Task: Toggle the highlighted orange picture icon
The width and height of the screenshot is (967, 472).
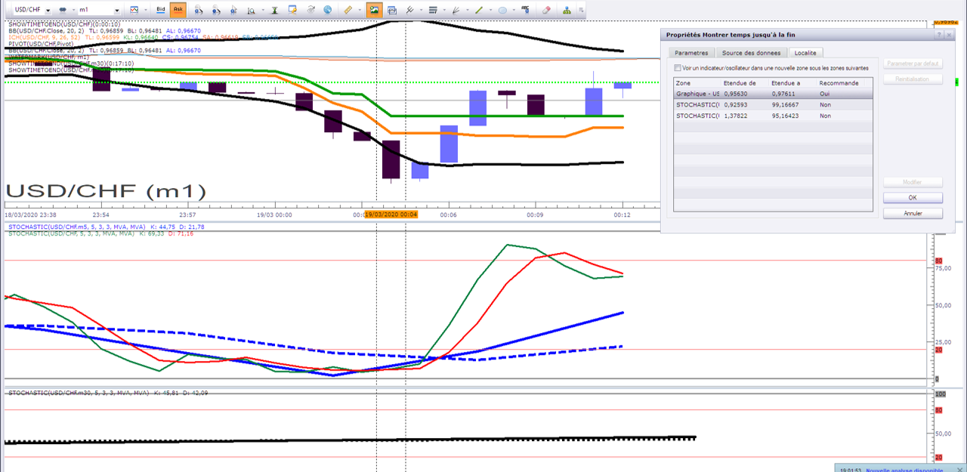Action: tap(375, 10)
